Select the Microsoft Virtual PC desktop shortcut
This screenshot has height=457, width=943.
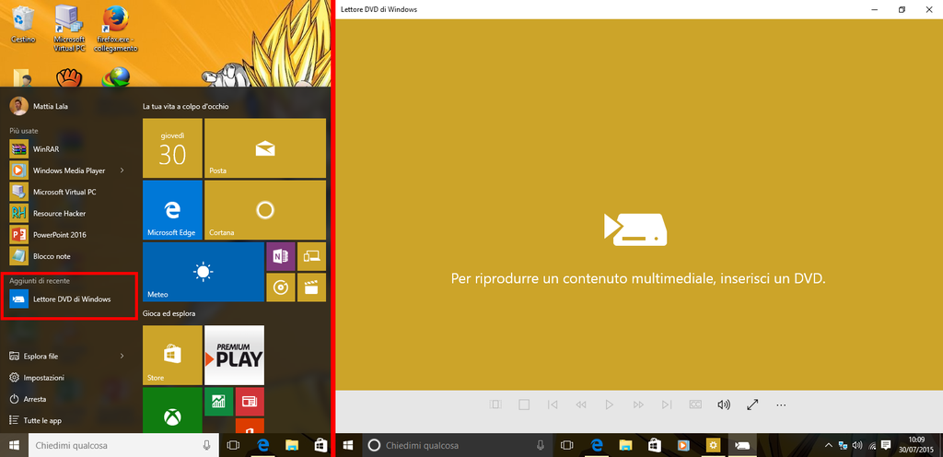coord(69,27)
